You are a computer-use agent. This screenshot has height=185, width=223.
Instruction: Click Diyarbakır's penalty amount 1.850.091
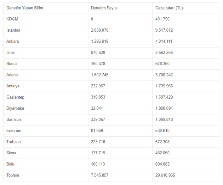[164, 108]
